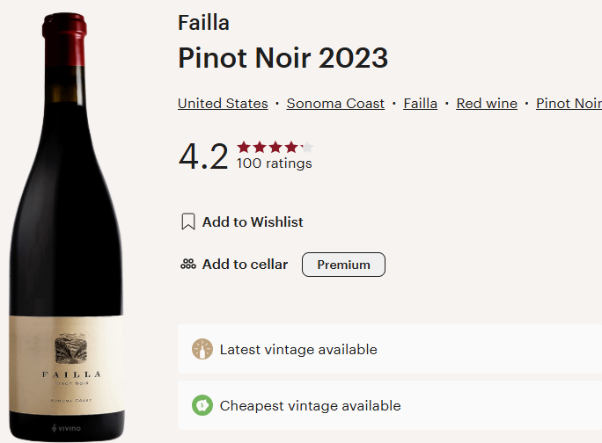
Task: Click the green Cheapest vintage price icon
Action: (202, 405)
